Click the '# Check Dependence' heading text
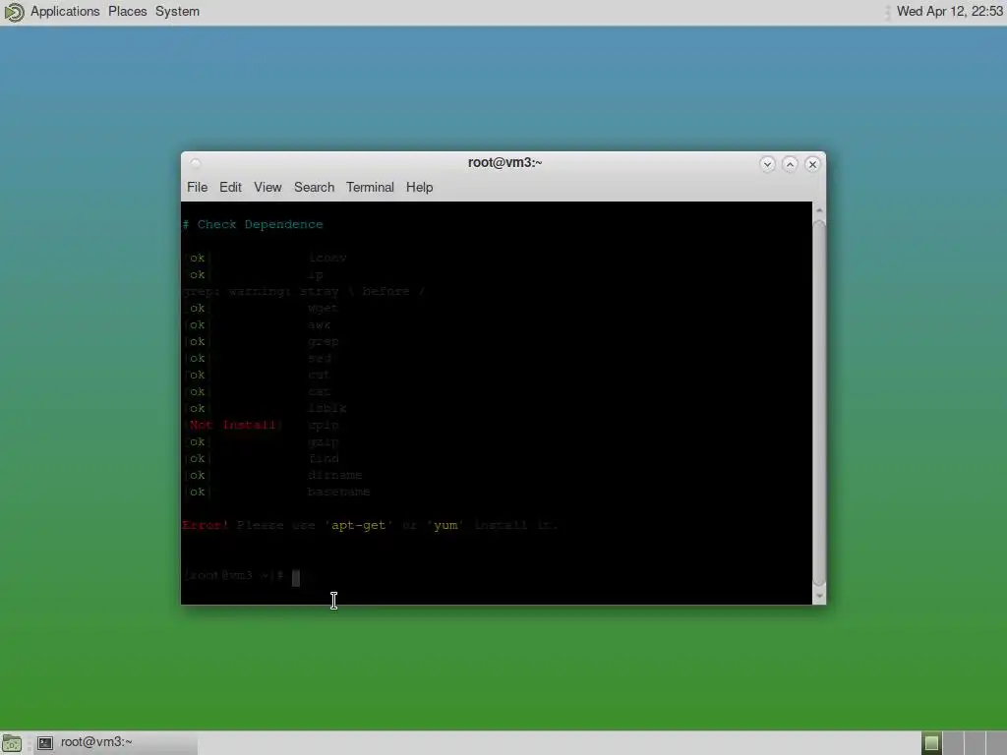The height and width of the screenshot is (755, 1007). [253, 225]
